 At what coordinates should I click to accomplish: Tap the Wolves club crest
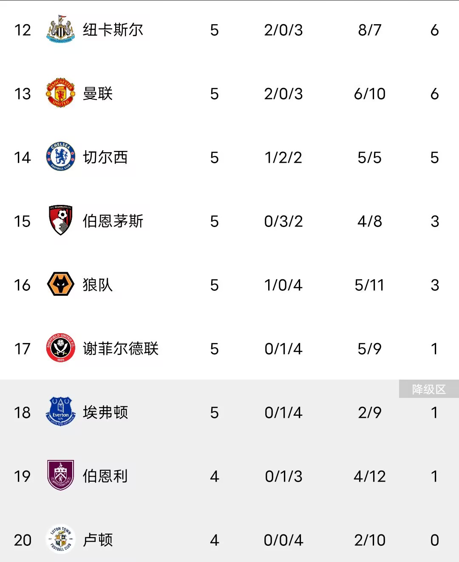pos(61,284)
